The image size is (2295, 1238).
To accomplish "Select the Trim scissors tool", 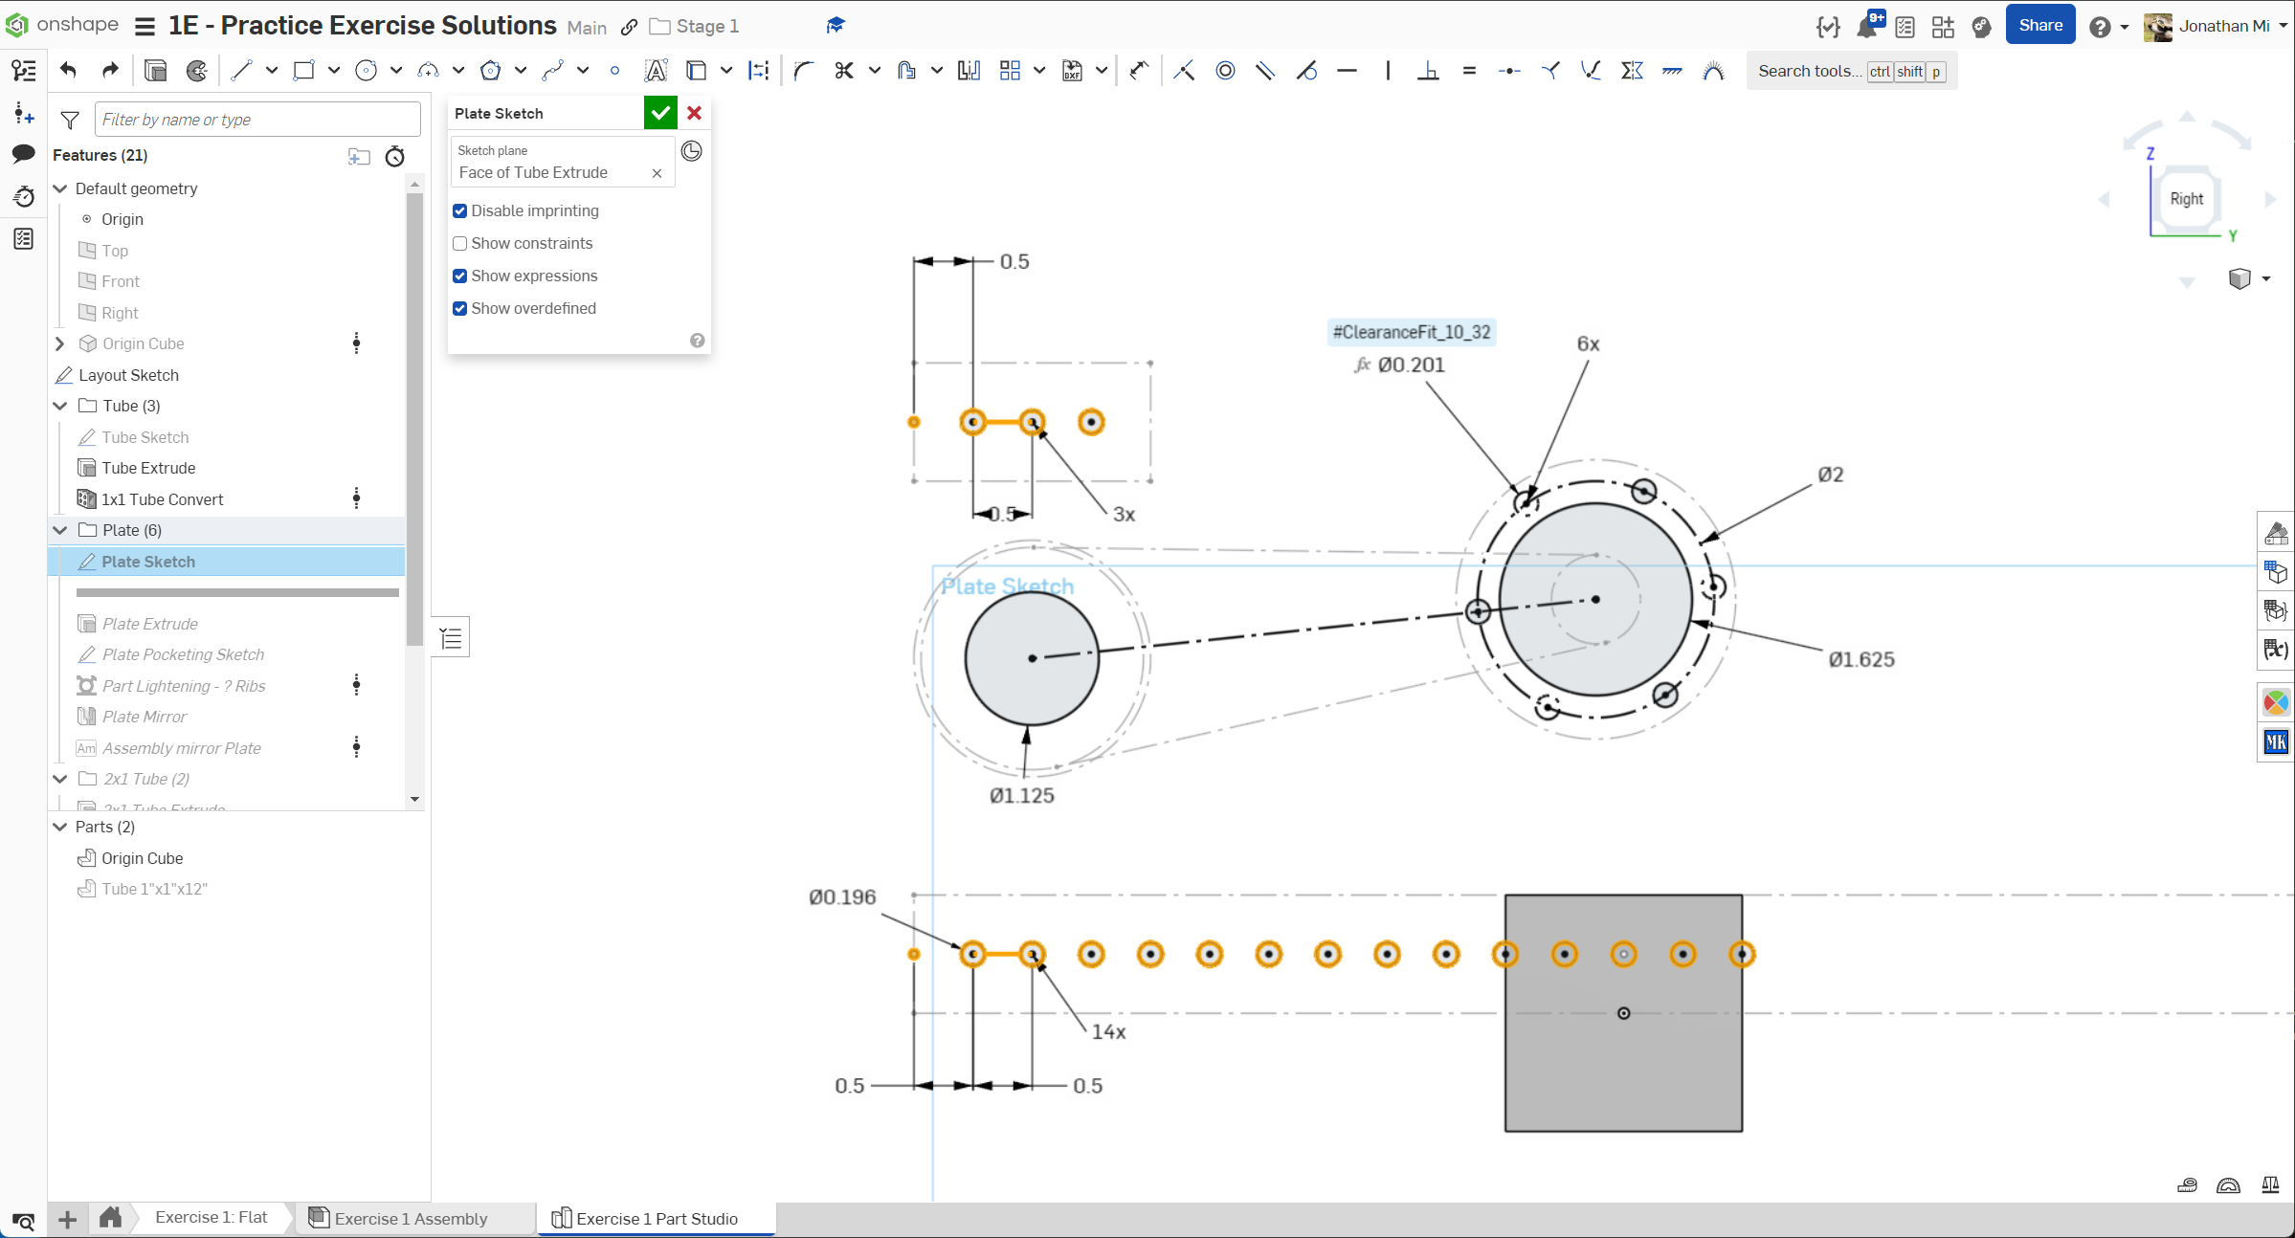I will (843, 70).
